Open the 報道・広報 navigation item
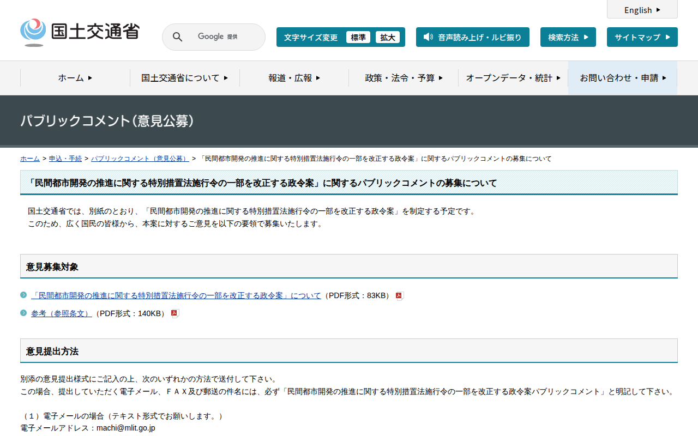698x436 pixels. 294,78
